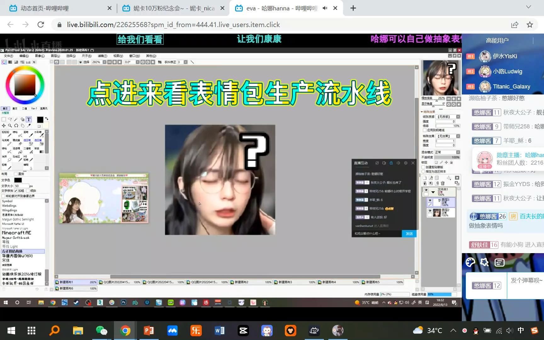Click 高能用户 header tab

pyautogui.click(x=497, y=40)
